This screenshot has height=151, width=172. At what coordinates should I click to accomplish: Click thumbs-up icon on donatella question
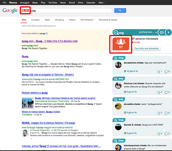159,113
